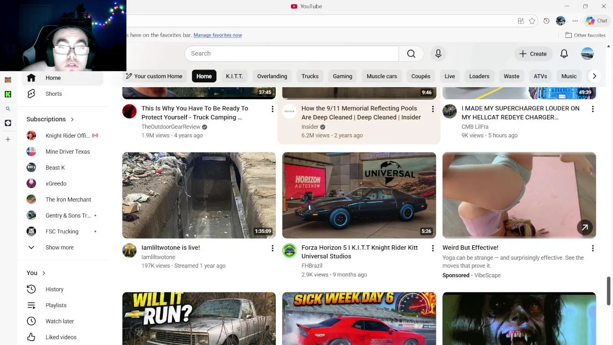Select the Overlanding category chip
This screenshot has width=613, height=345.
(272, 76)
